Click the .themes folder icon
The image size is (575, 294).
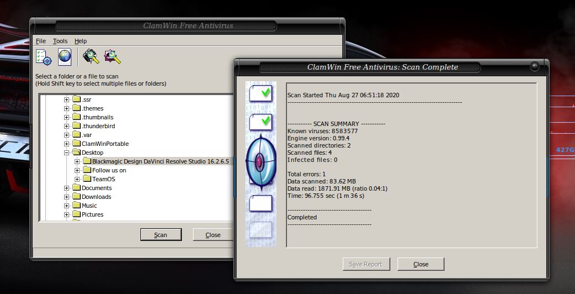(76, 108)
